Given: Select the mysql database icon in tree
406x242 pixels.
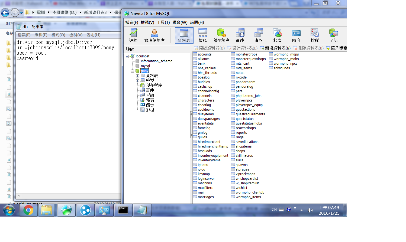Looking at the screenshot, I should [x=137, y=66].
